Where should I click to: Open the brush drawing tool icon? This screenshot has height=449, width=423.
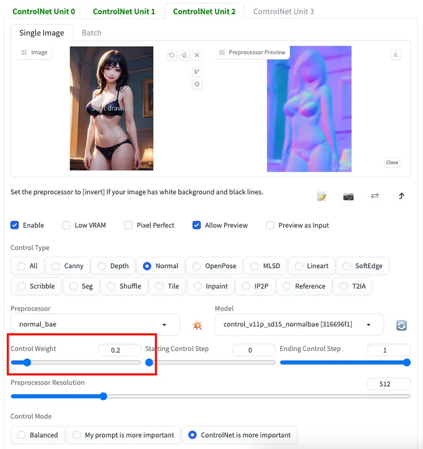coord(197,71)
